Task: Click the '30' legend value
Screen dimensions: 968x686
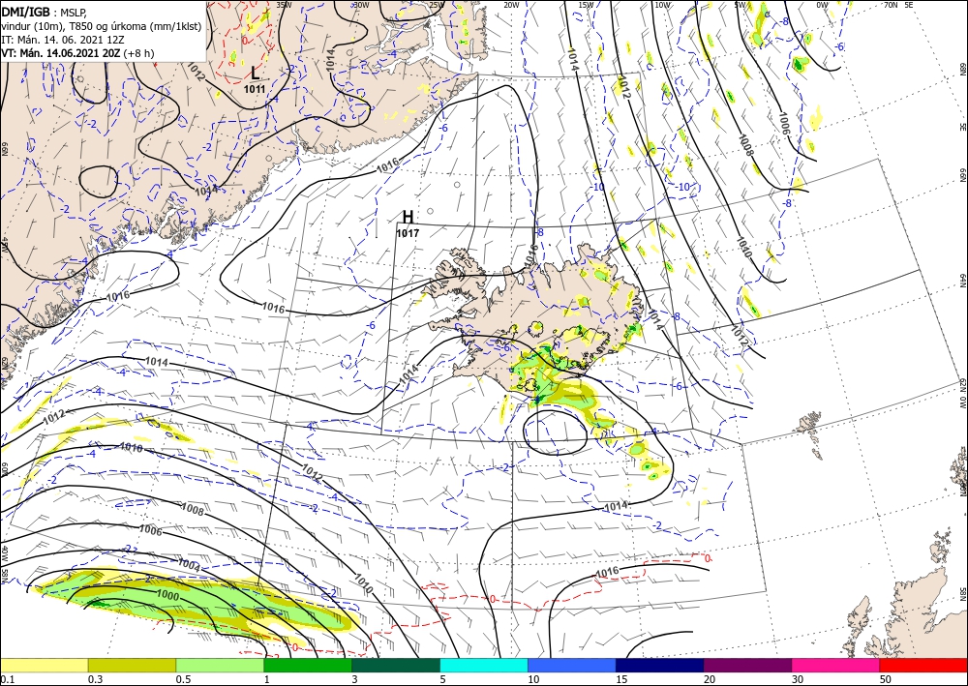Action: tap(799, 679)
